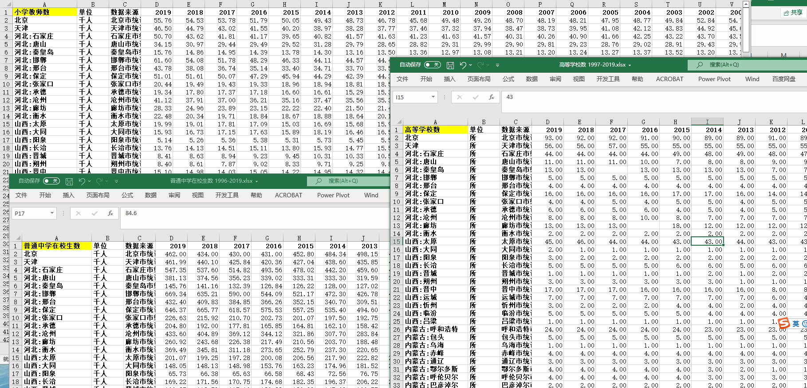This screenshot has width=807, height=388.
Task: Open 数据 tab in 普通中学在校生数 window
Action: pyautogui.click(x=151, y=195)
